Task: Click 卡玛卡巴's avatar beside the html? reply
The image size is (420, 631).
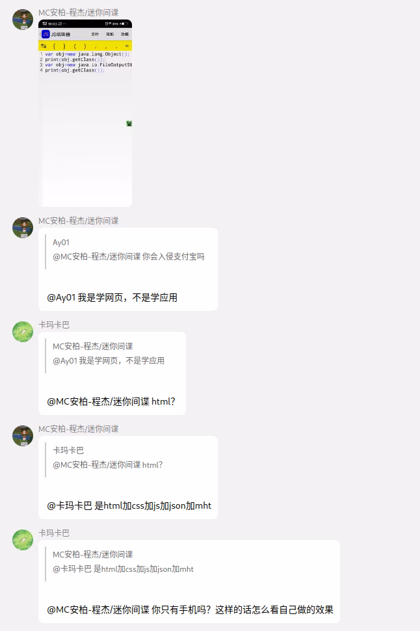Action: [23, 332]
